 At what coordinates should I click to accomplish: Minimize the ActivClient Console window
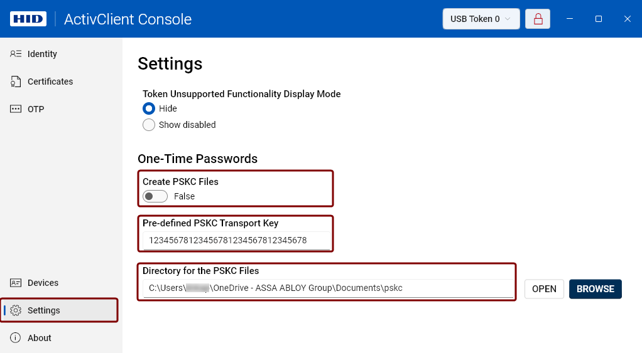[x=570, y=19]
